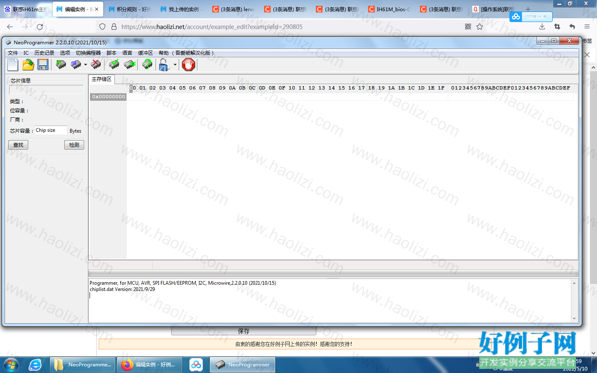Click the read chip icon with green arrow
Image resolution: width=597 pixels, height=373 pixels.
(x=61, y=65)
